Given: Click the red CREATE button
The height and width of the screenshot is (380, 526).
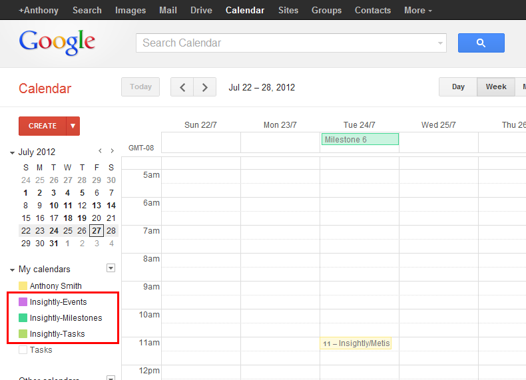Looking at the screenshot, I should (43, 126).
